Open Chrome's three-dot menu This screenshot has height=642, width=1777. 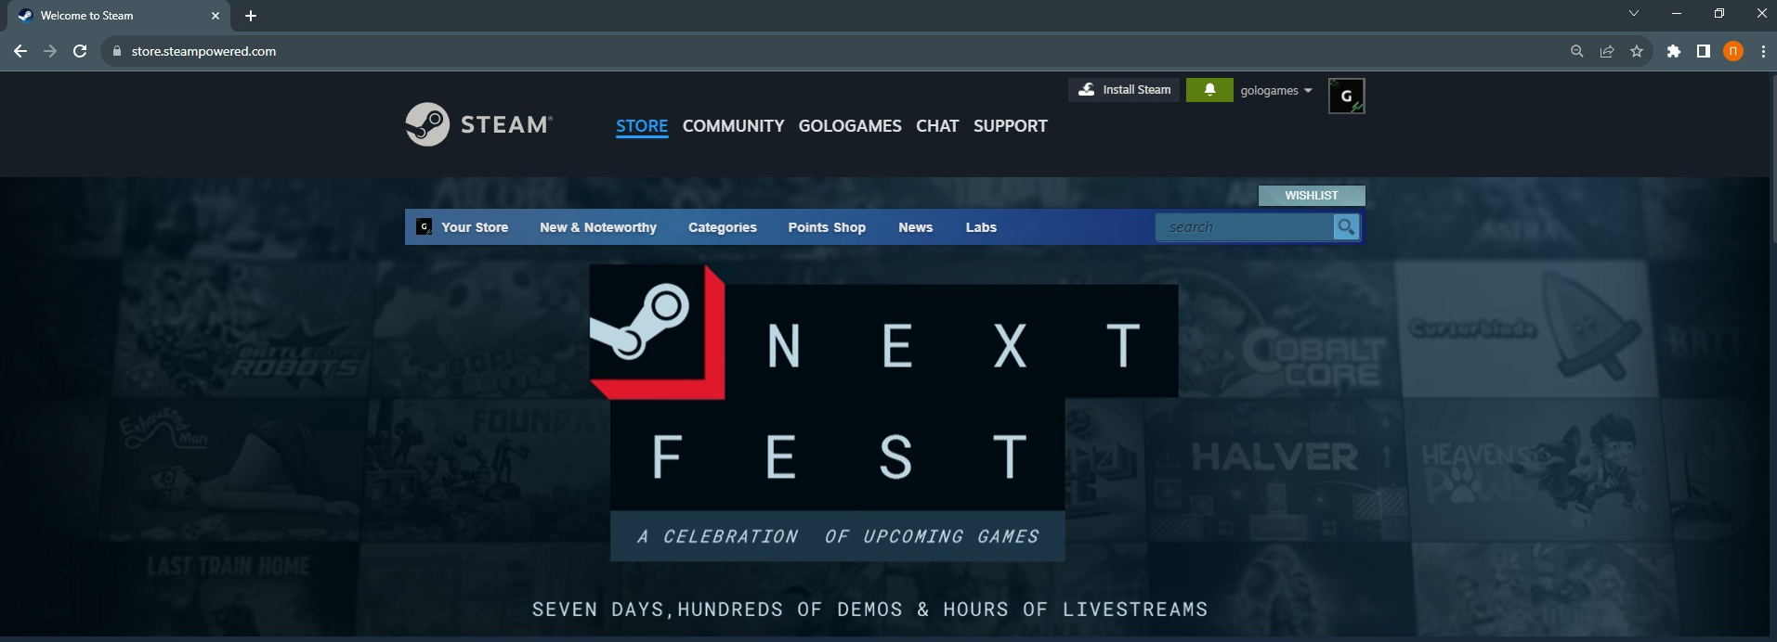pyautogui.click(x=1762, y=51)
